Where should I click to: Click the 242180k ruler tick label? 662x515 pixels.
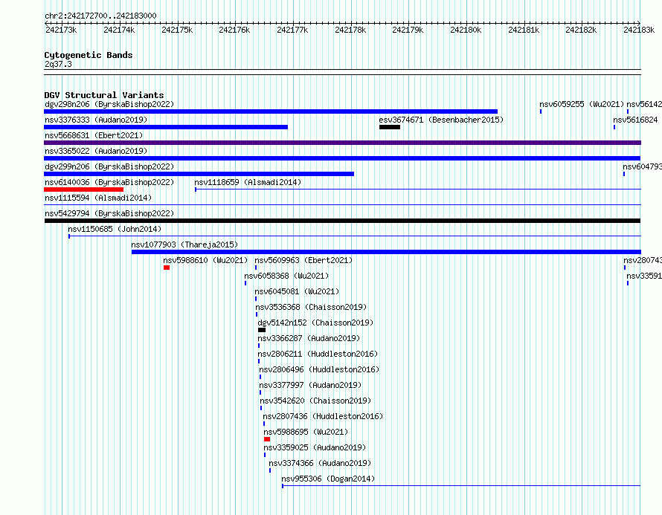click(465, 30)
